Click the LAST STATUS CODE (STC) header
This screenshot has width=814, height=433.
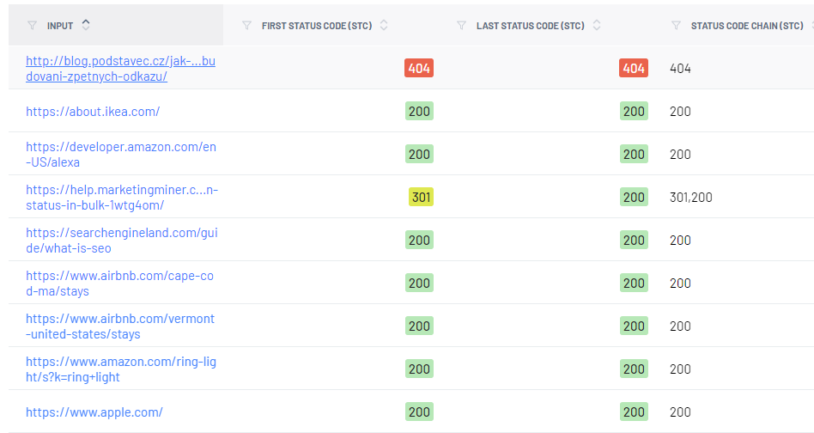click(x=531, y=26)
